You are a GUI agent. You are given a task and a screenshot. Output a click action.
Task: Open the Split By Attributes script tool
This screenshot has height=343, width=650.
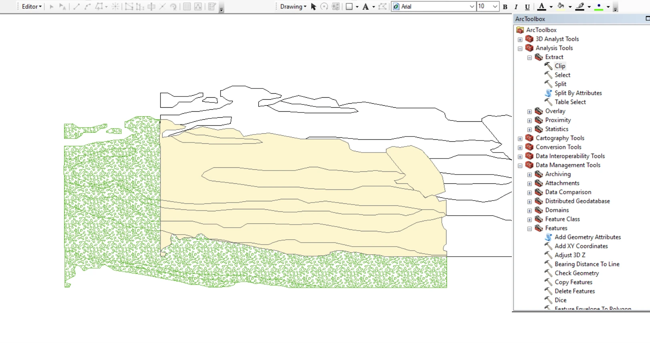[578, 93]
